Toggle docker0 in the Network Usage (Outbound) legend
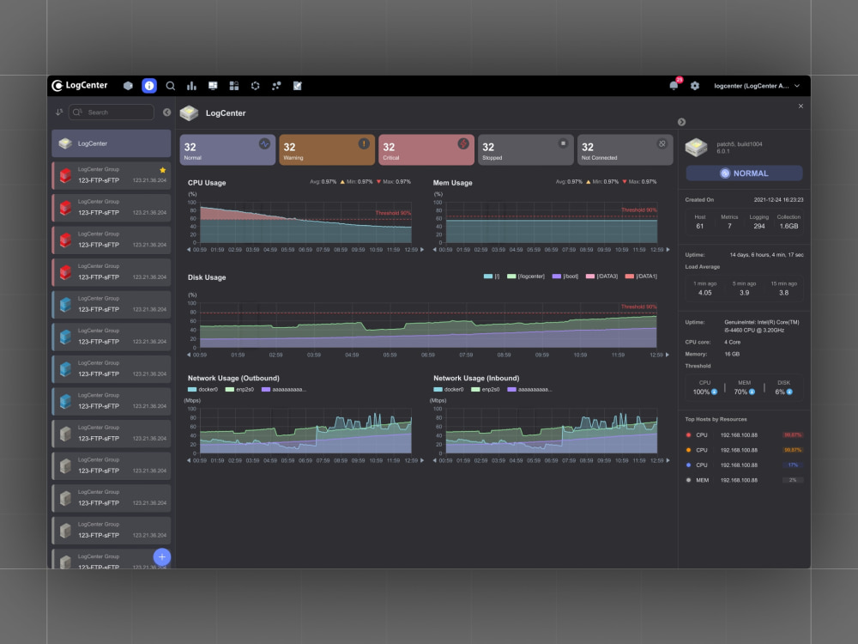This screenshot has width=858, height=644. 202,389
